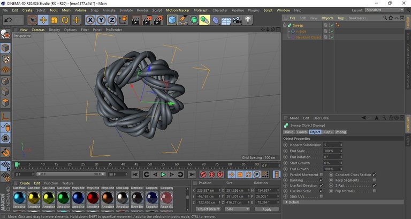The width and height of the screenshot is (411, 219).
Task: Enable the Flip Normals checkbox
Action: (x=374, y=191)
